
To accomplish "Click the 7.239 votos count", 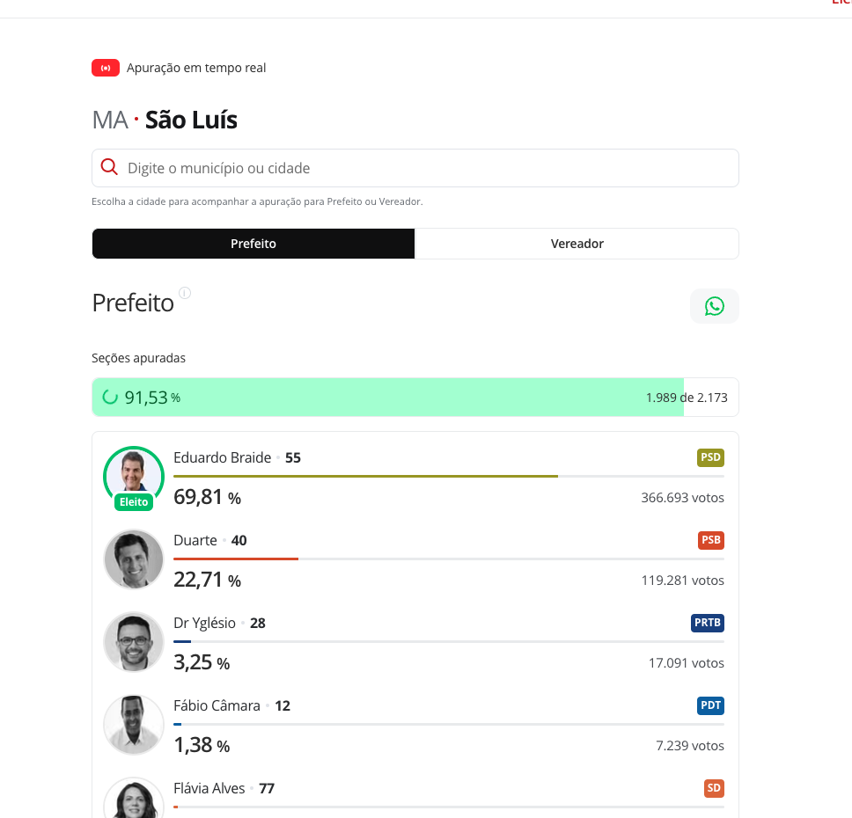I will coord(690,745).
